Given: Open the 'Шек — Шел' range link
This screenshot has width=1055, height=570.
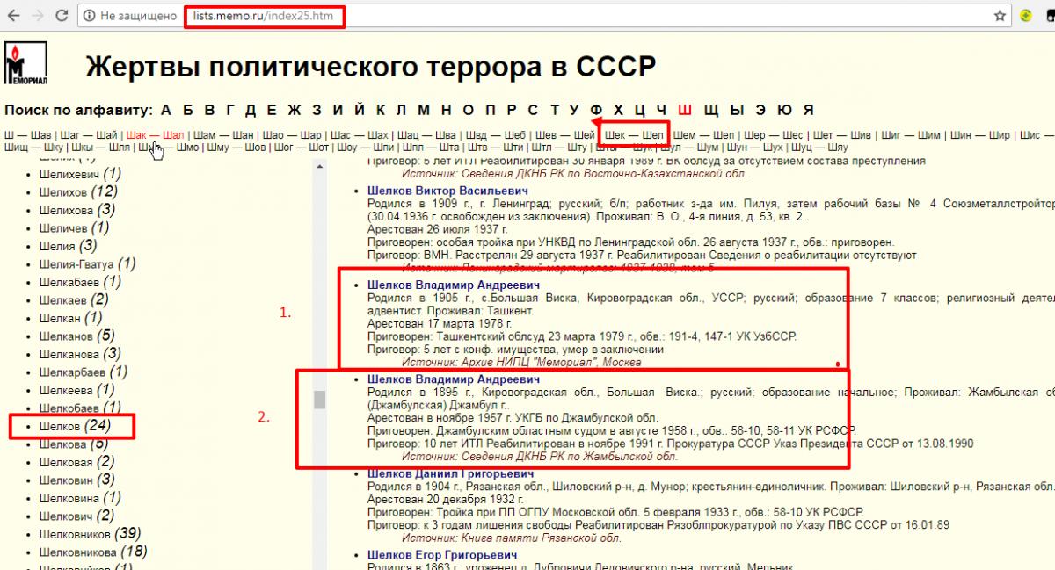Looking at the screenshot, I should click(634, 134).
